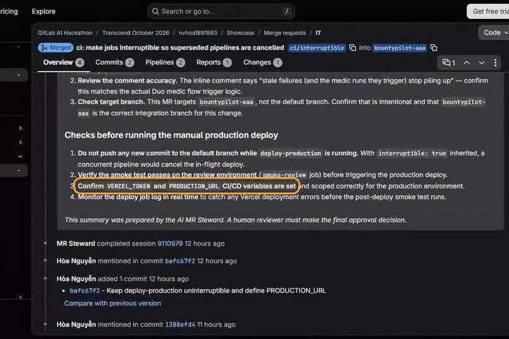Expand the first sidebar chevron section
The width and height of the screenshot is (509, 339).
click(20, 128)
